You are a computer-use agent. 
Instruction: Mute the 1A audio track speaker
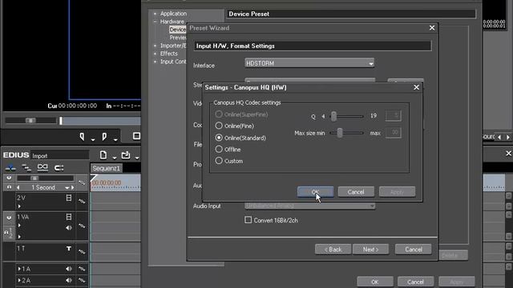[x=69, y=269]
